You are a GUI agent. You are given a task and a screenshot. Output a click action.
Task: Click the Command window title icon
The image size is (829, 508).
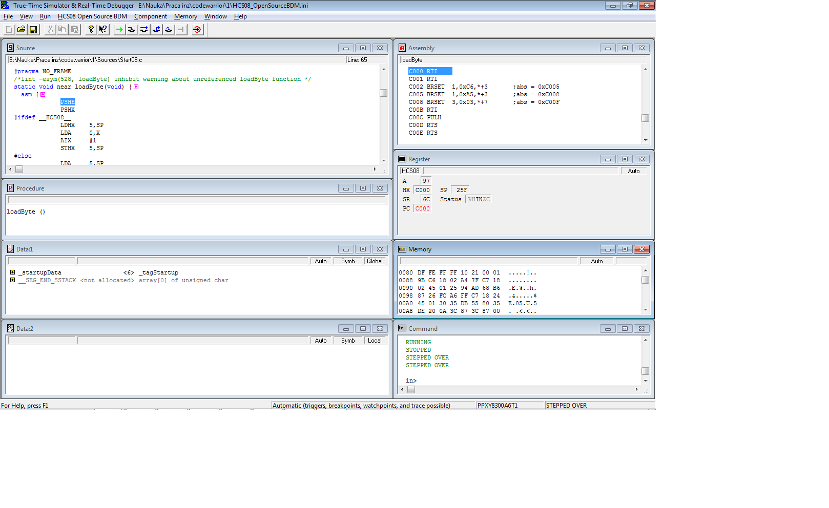(402, 328)
